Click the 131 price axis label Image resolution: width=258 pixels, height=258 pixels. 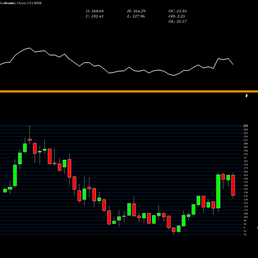click(246, 196)
